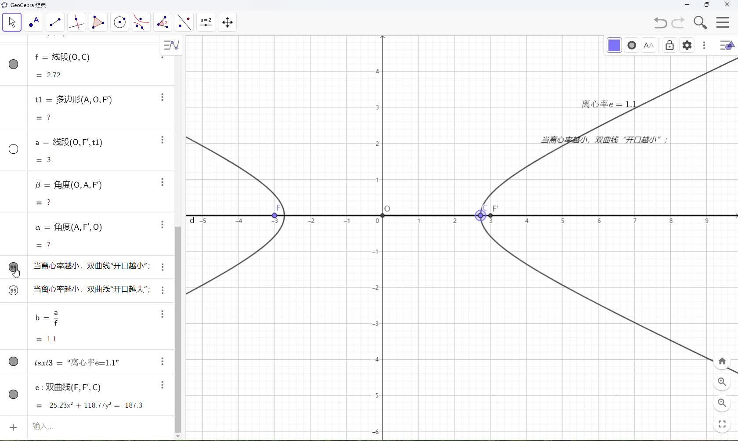Select origin point O on the graph
Viewport: 738px width, 441px height.
click(383, 216)
